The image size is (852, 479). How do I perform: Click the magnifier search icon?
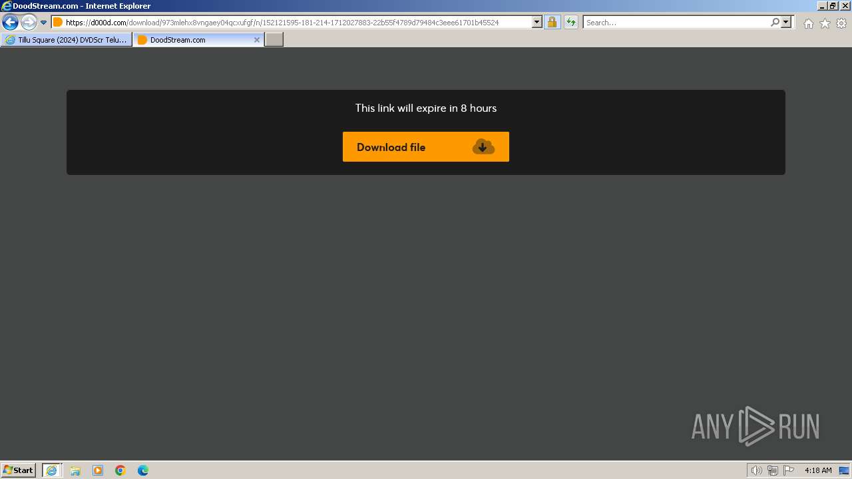[775, 23]
